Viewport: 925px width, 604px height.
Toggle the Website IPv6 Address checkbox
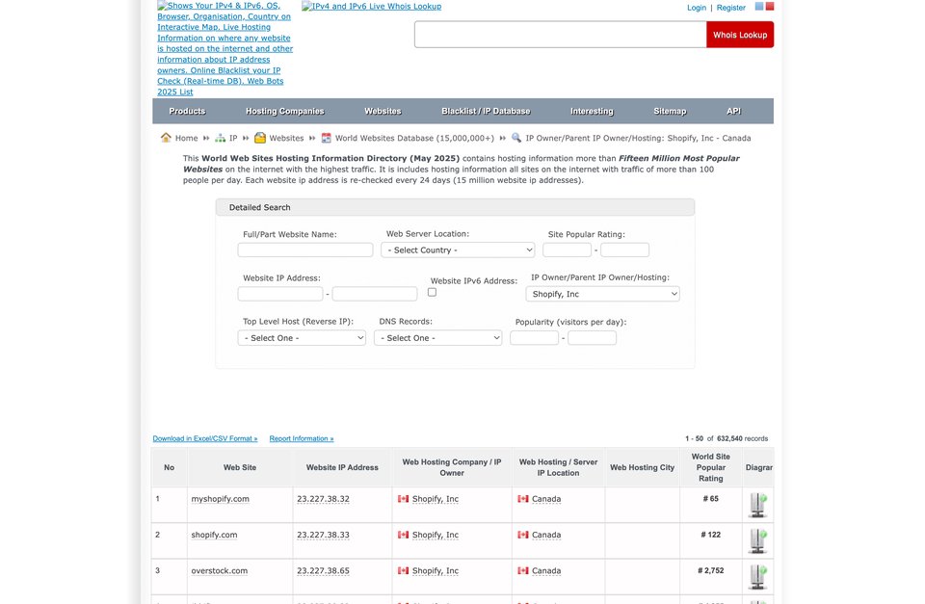[x=432, y=292]
